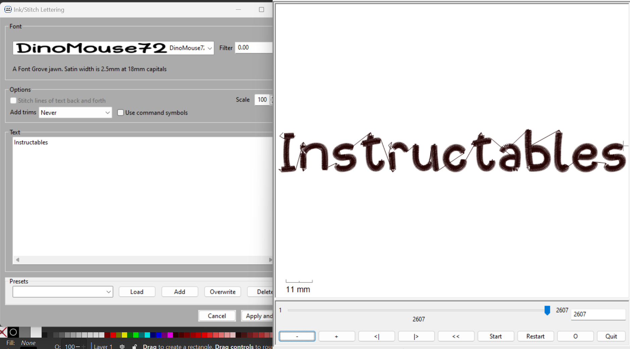Expand the Add trims 'Never' dropdown
The width and height of the screenshot is (630, 349).
75,112
